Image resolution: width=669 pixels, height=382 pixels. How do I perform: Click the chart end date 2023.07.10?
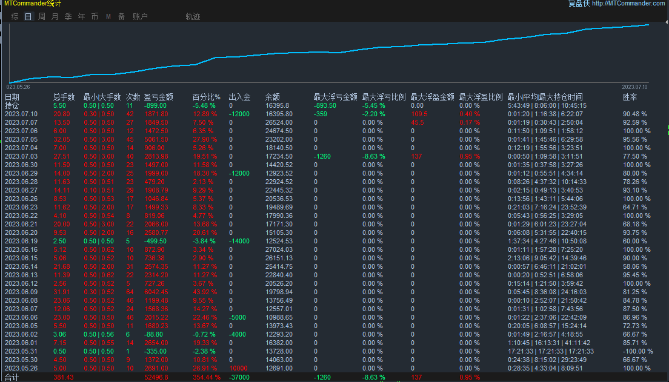point(635,87)
